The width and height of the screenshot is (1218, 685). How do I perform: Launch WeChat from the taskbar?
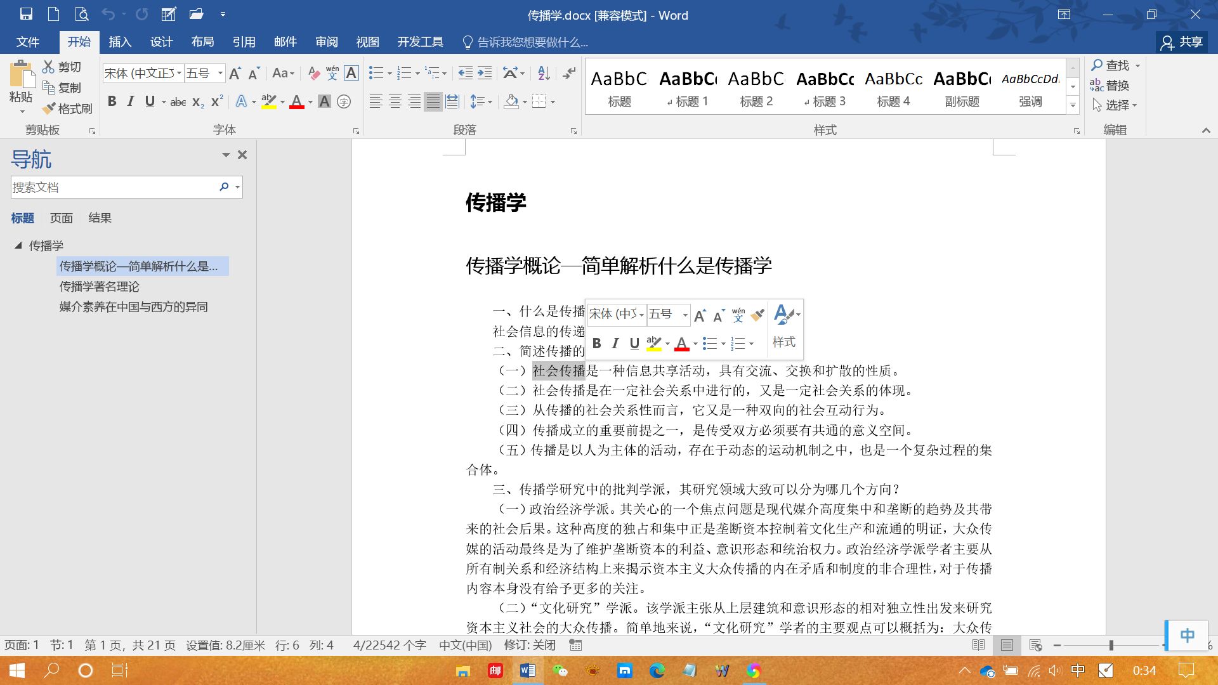pos(560,670)
